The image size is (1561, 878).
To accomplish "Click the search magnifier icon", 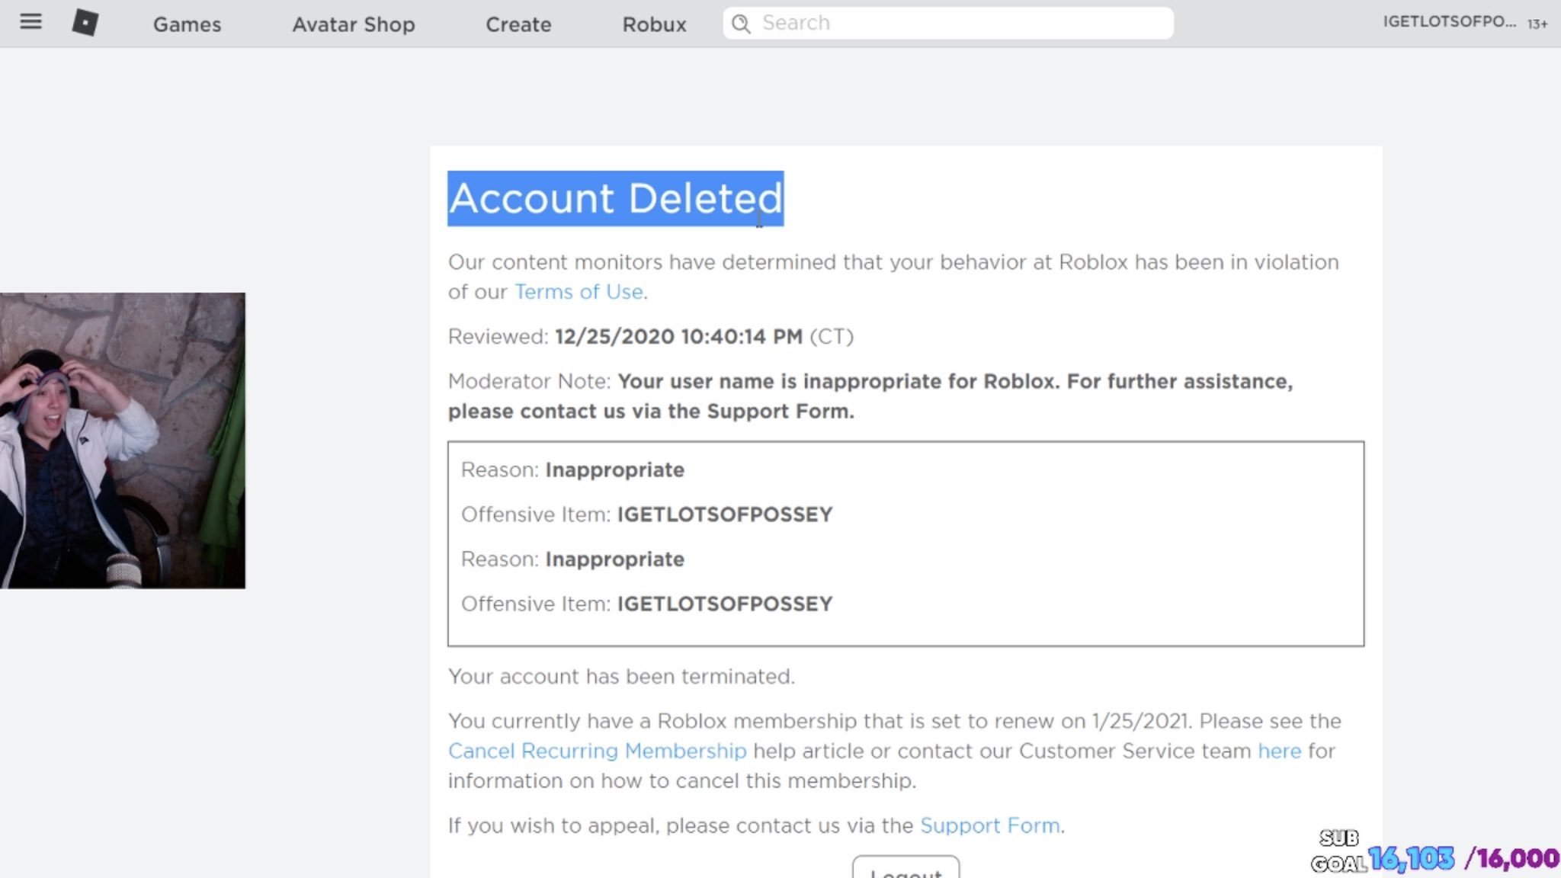I will (x=741, y=24).
